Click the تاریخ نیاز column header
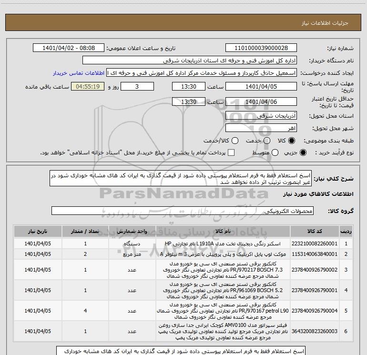 pos(38,231)
